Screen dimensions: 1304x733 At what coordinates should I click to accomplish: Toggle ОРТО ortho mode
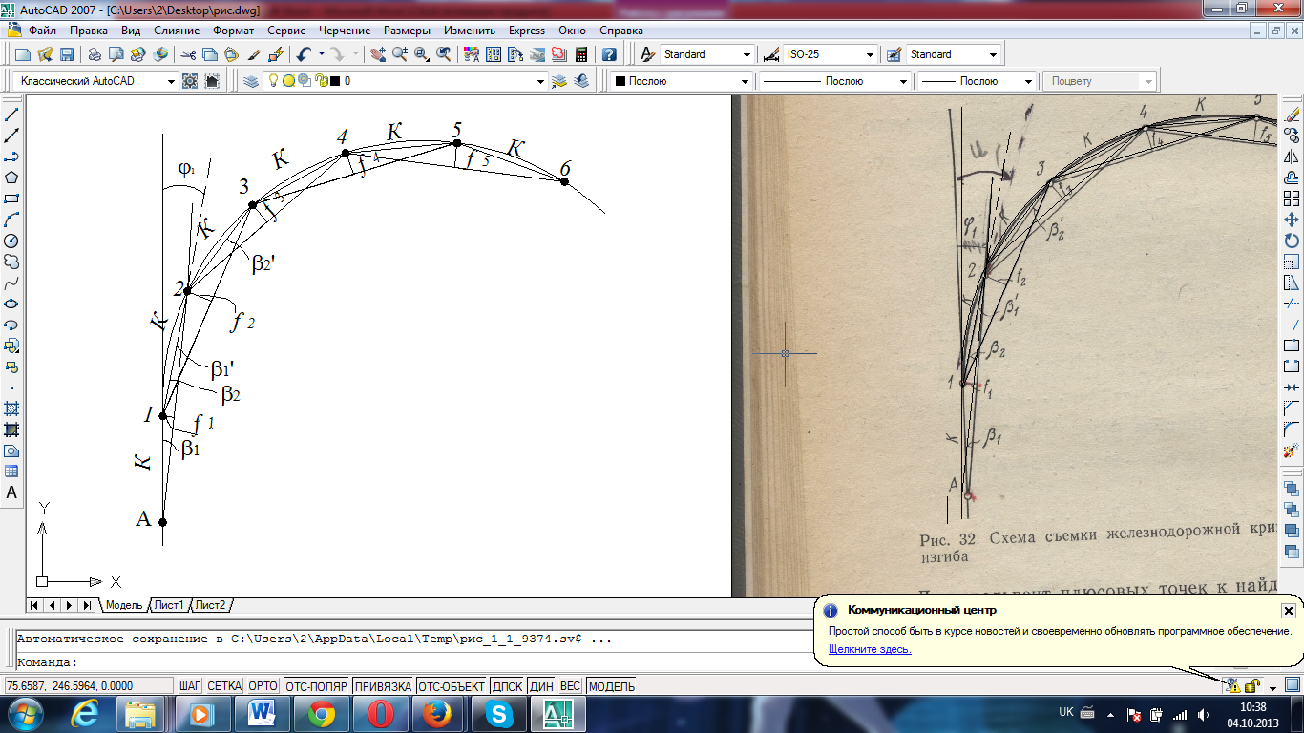tap(263, 686)
